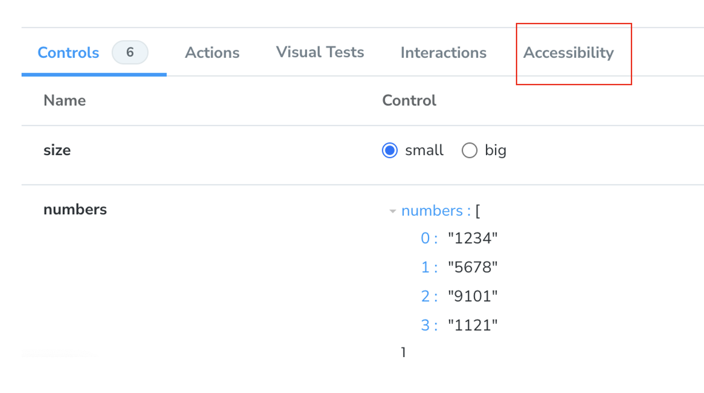Open the Accessibility tab

click(568, 53)
